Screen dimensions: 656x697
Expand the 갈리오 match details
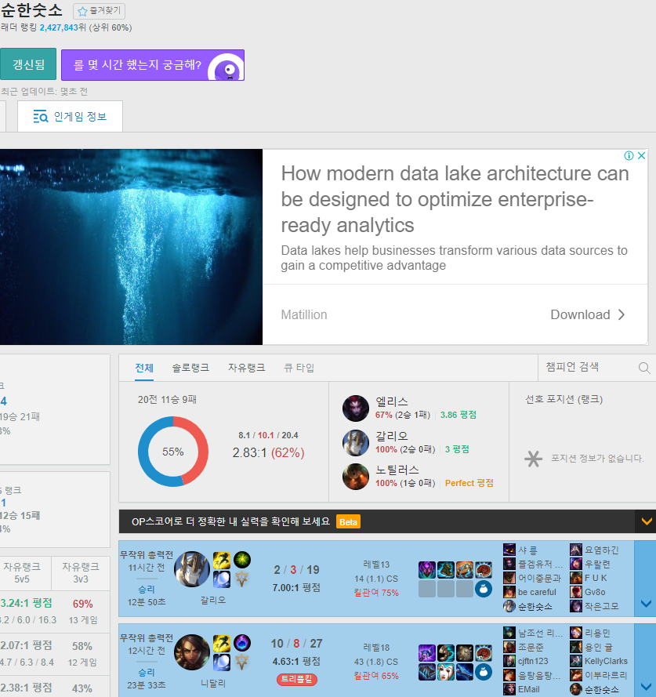(646, 603)
